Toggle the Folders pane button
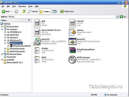Screen dimensions: 129x97 pyautogui.click(x=45, y=12)
